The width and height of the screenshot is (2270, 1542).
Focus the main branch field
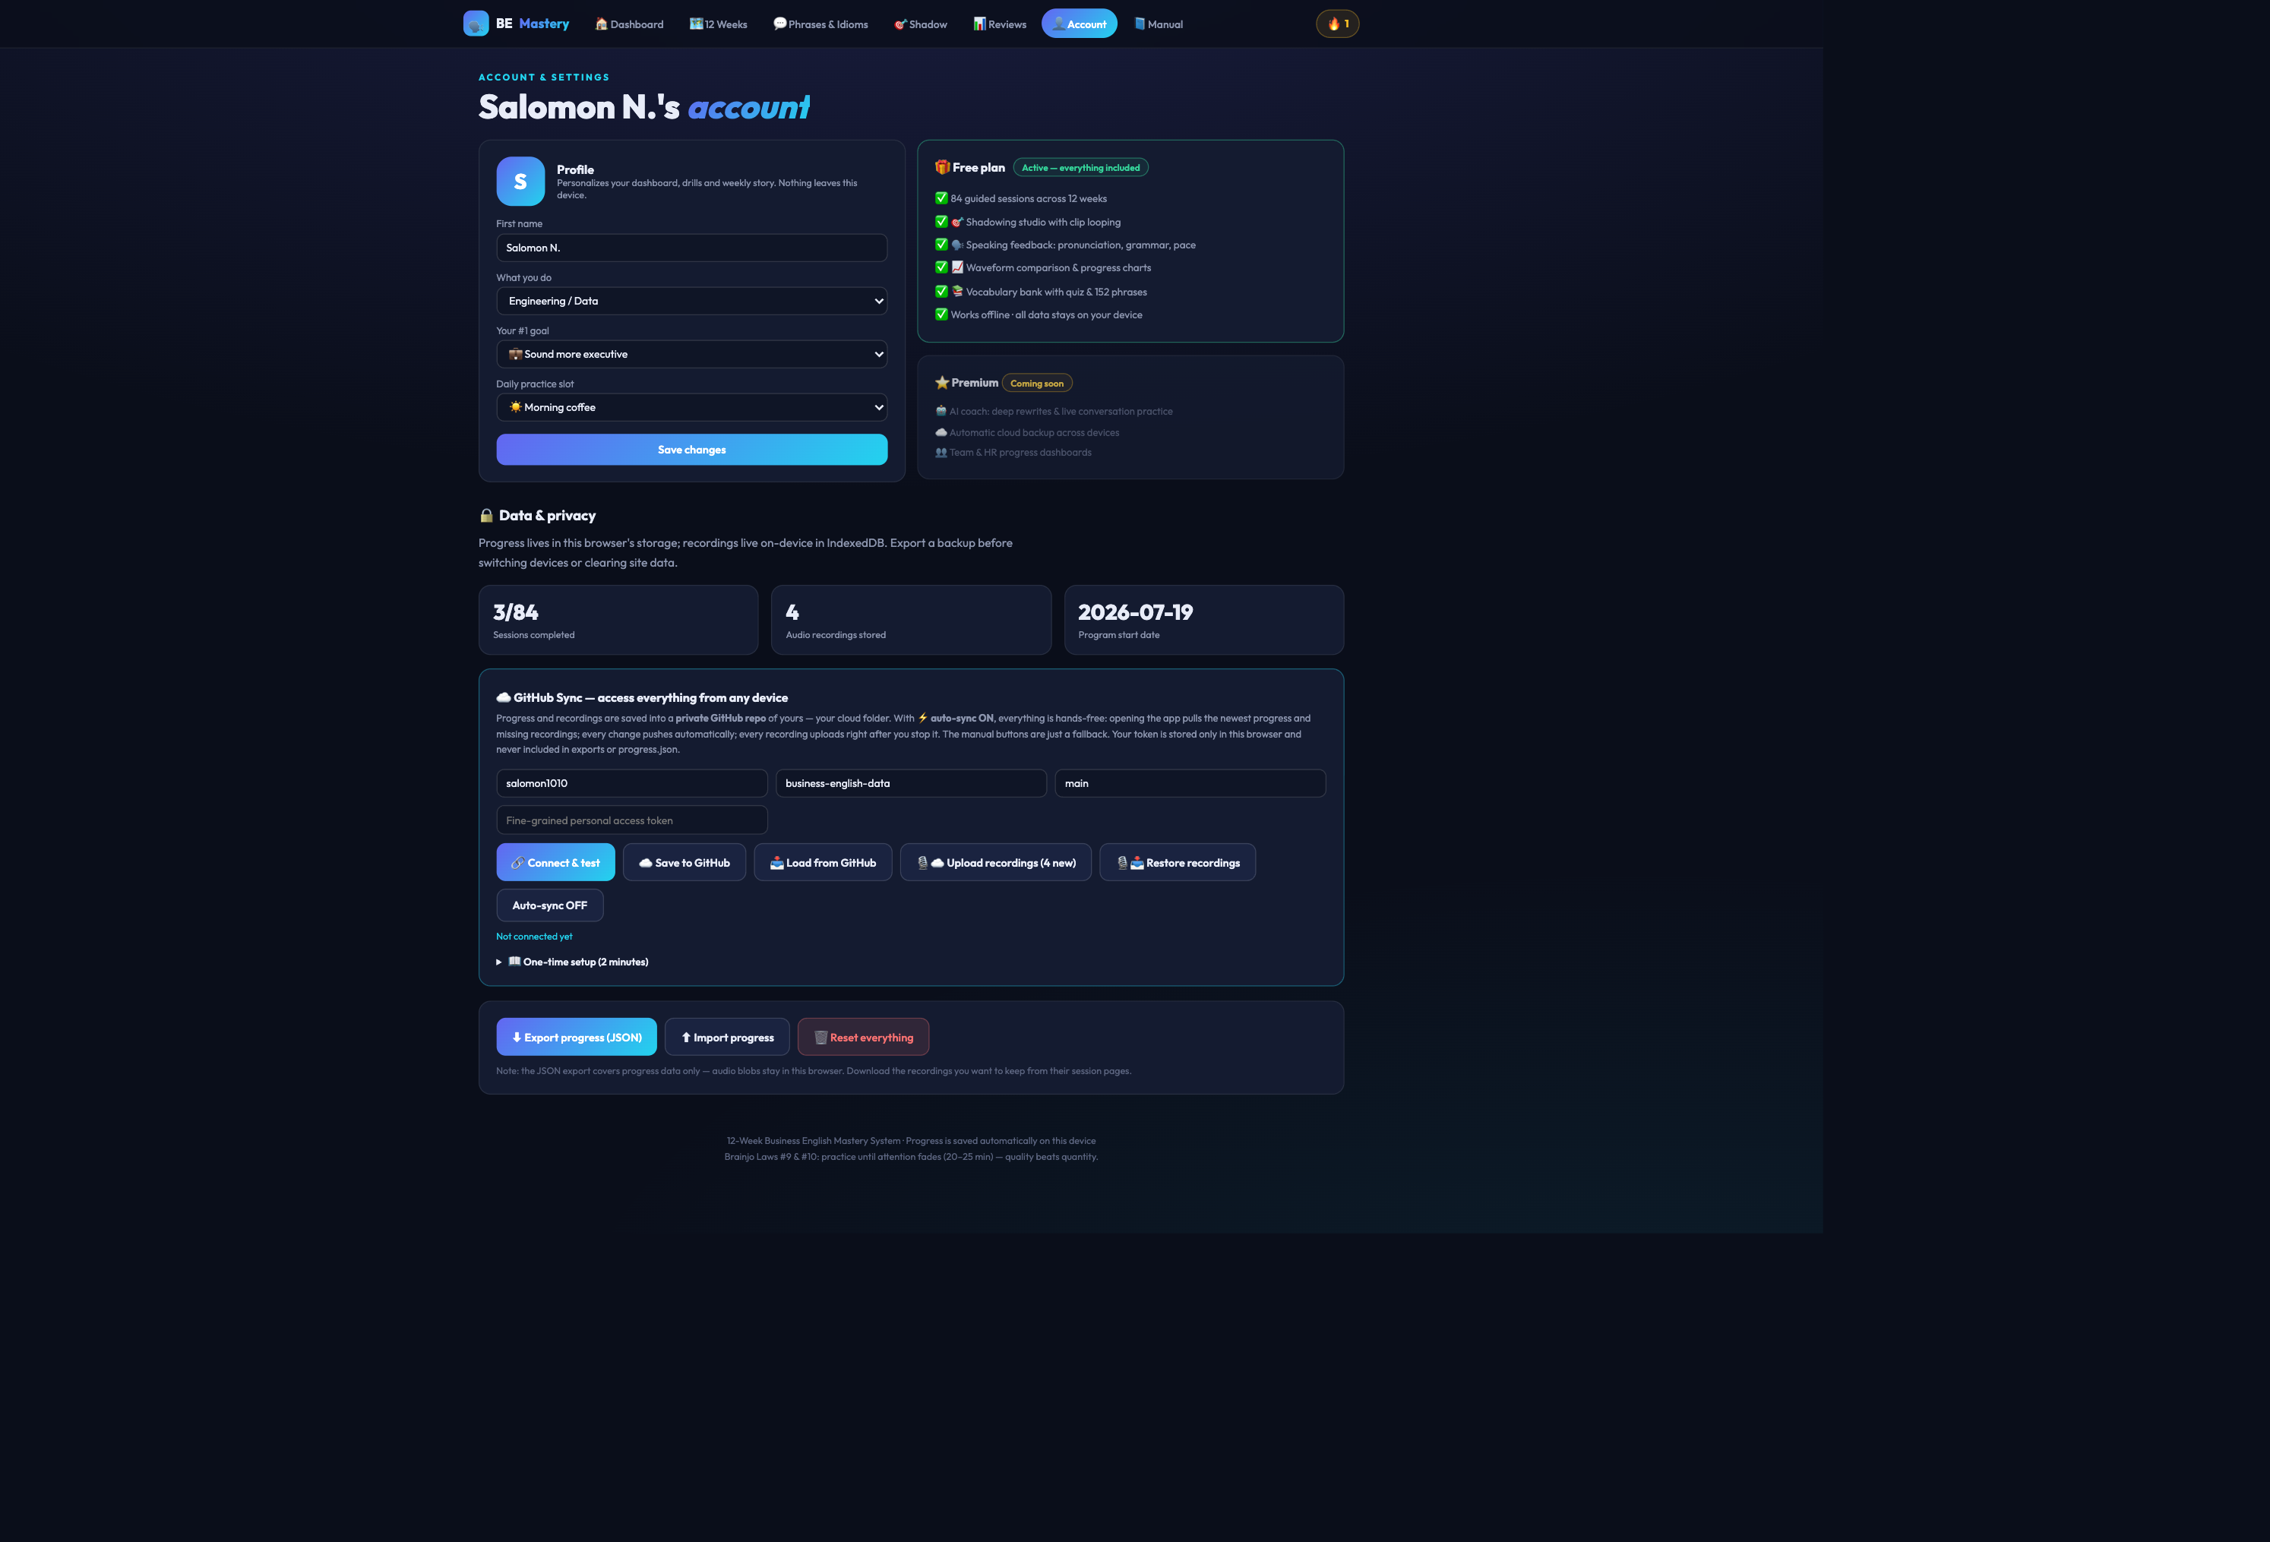tap(1190, 783)
